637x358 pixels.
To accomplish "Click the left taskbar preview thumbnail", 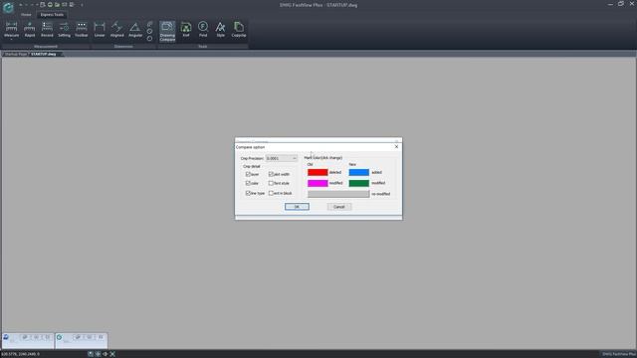I will pyautogui.click(x=28, y=340).
